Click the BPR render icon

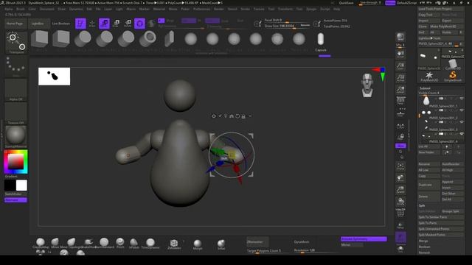click(x=400, y=38)
